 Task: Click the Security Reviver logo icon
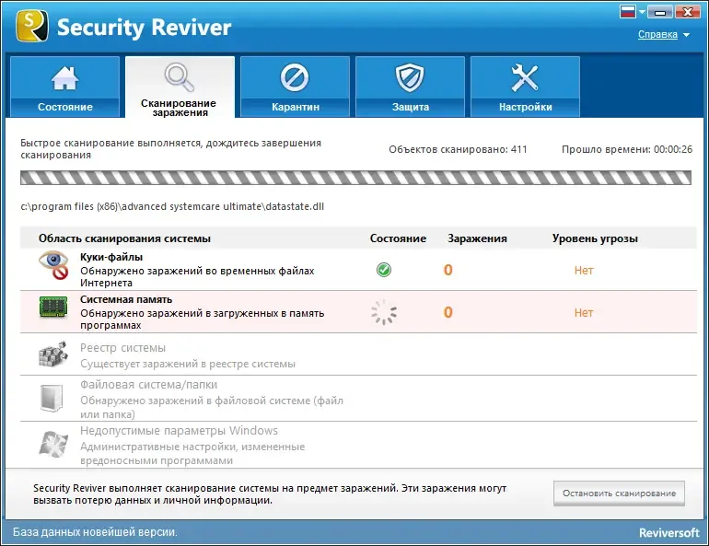point(32,26)
